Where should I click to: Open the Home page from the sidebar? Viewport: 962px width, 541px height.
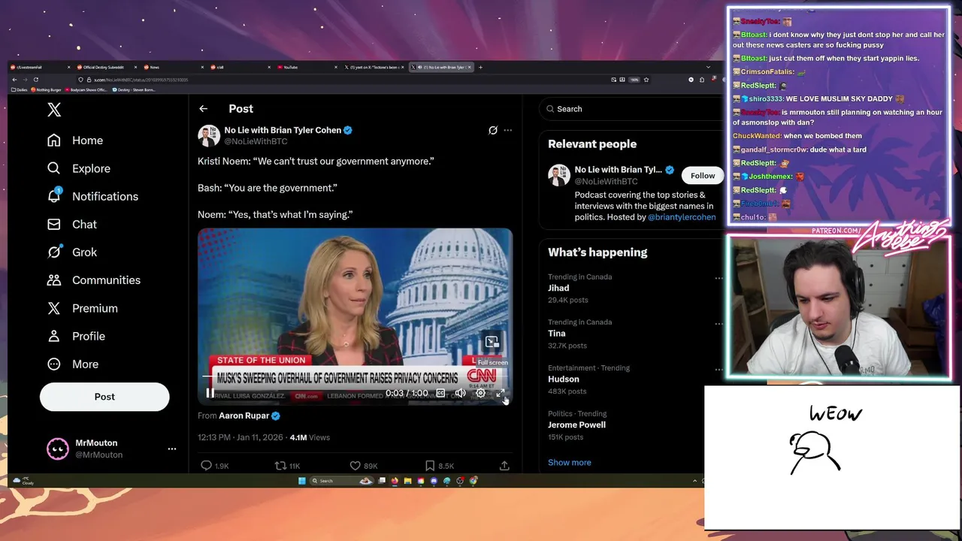75,141
